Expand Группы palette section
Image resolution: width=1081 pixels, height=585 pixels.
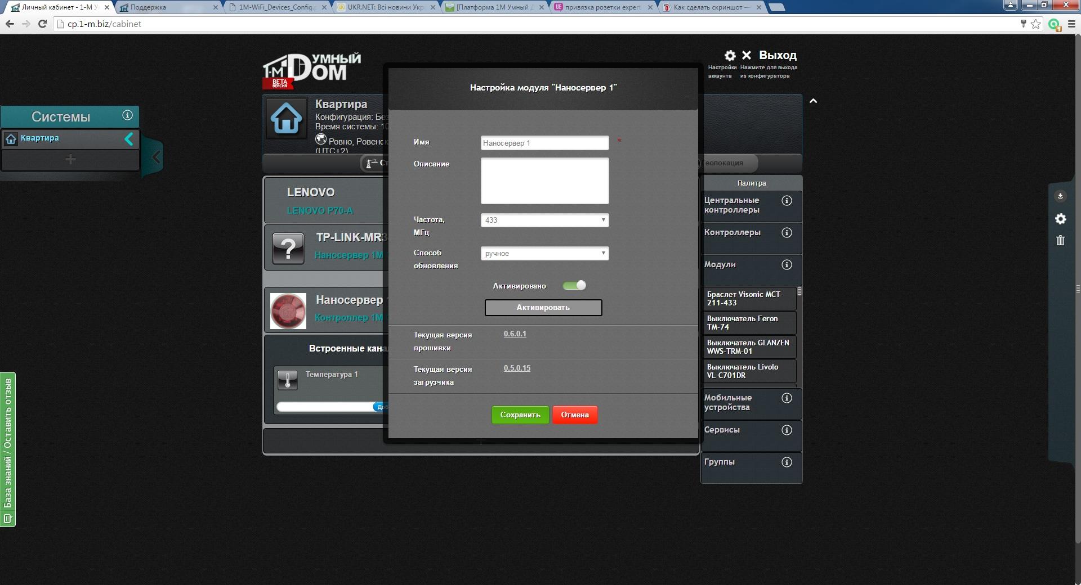(751, 468)
